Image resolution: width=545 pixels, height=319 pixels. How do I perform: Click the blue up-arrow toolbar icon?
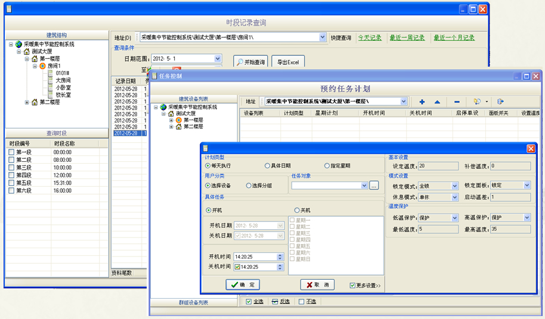pyautogui.click(x=437, y=102)
